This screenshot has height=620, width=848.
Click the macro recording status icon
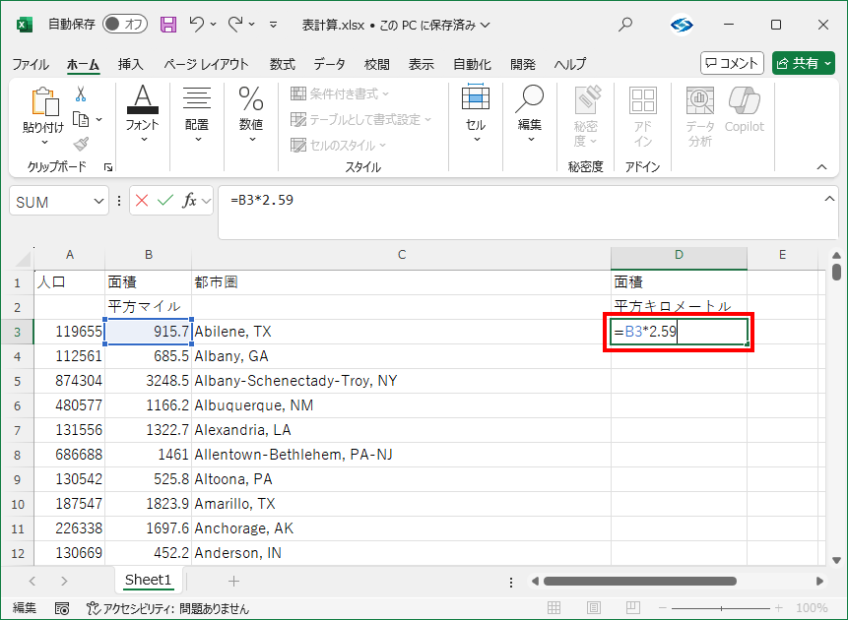62,608
